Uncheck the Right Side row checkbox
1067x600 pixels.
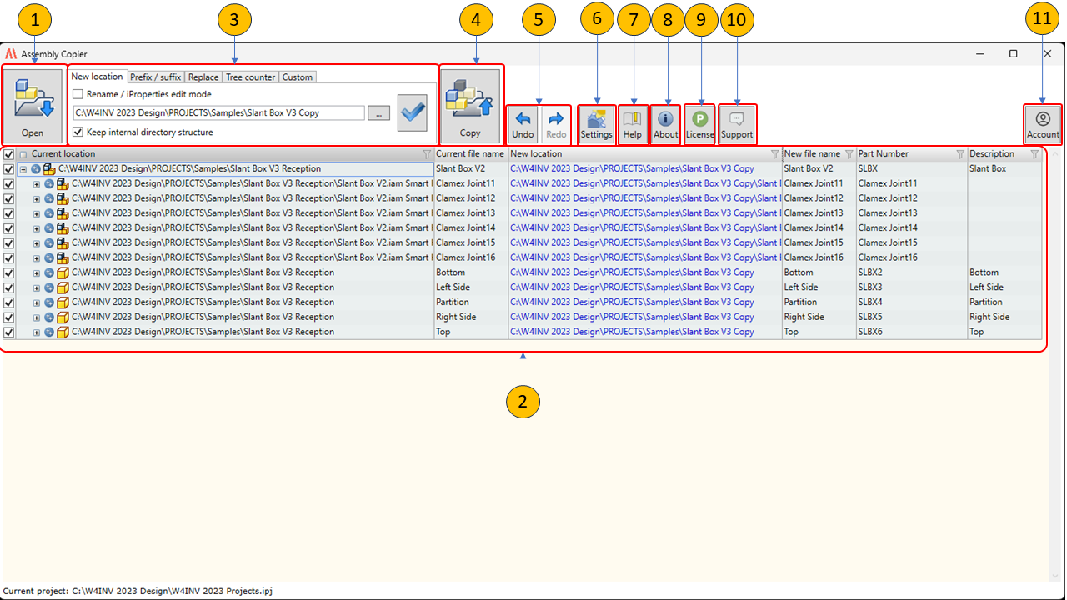[8, 317]
